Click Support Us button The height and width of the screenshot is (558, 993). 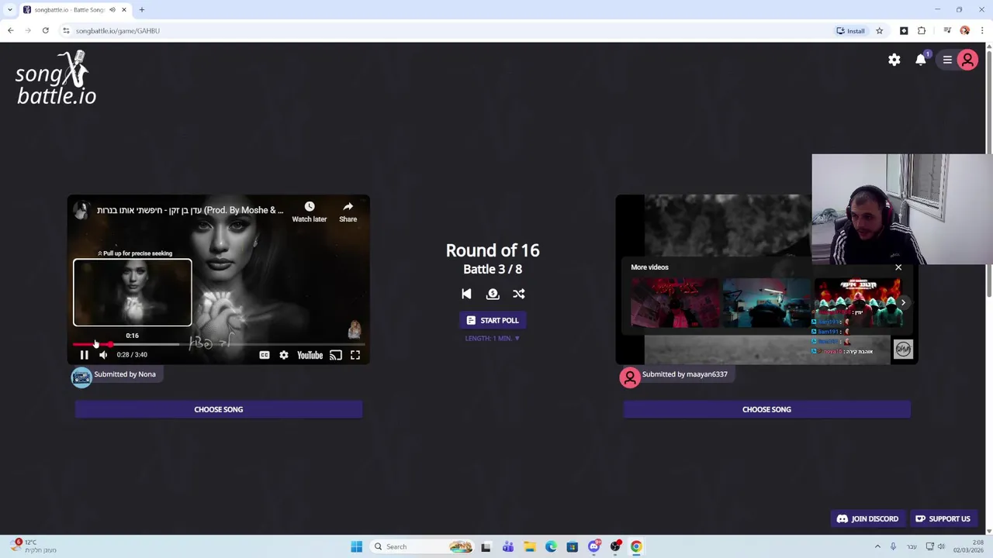(x=943, y=519)
